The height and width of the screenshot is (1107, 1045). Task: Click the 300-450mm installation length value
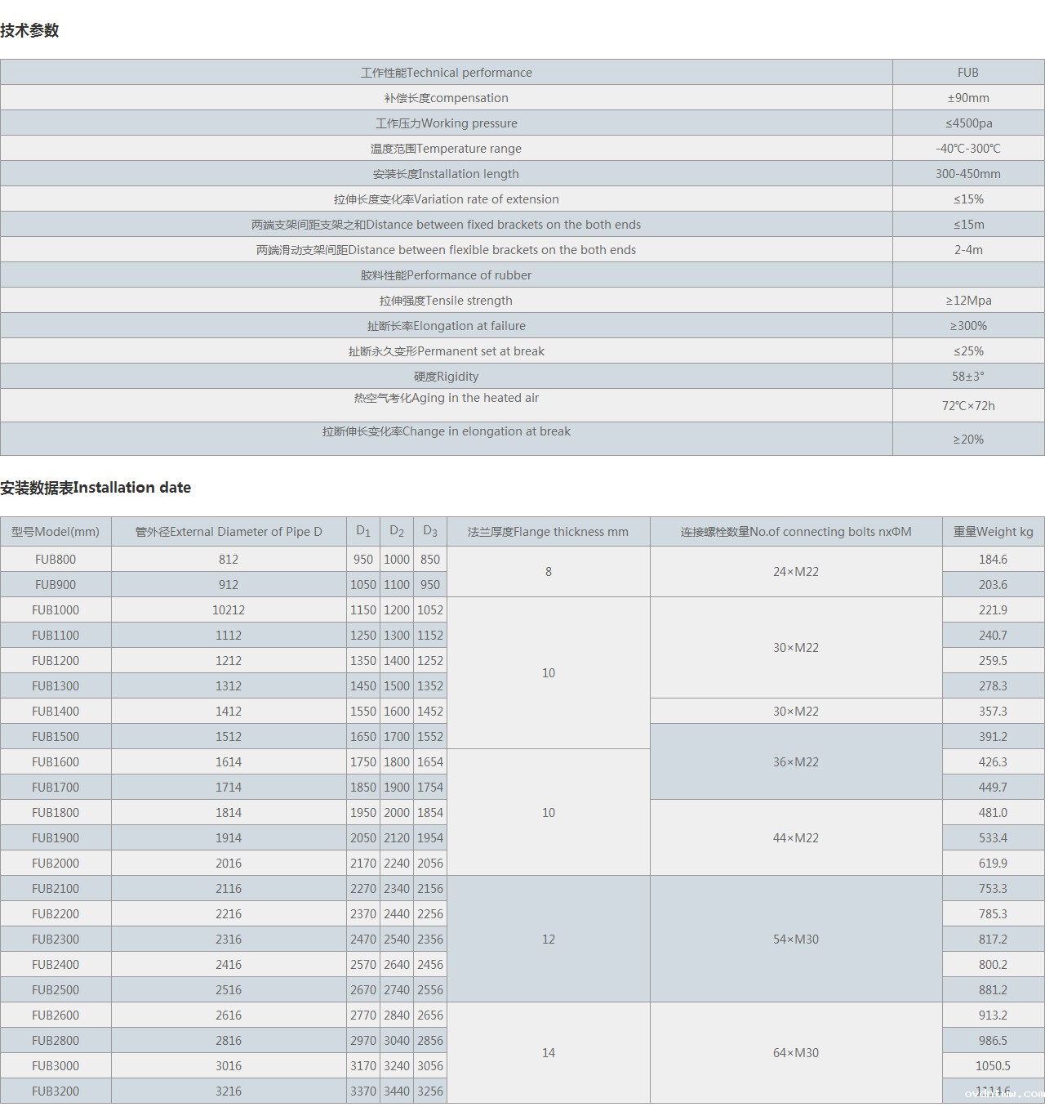tap(968, 174)
